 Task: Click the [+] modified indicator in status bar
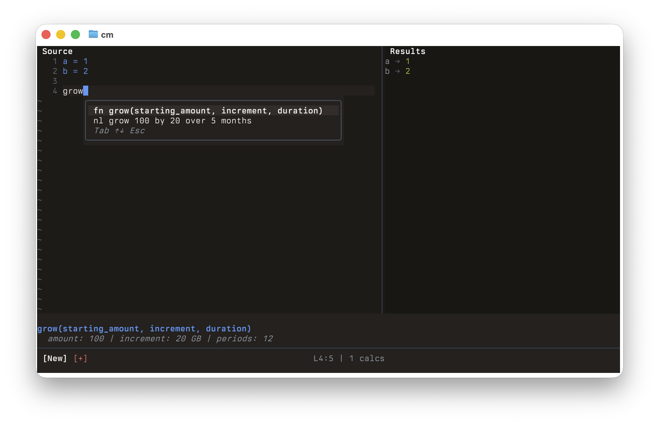pyautogui.click(x=81, y=359)
